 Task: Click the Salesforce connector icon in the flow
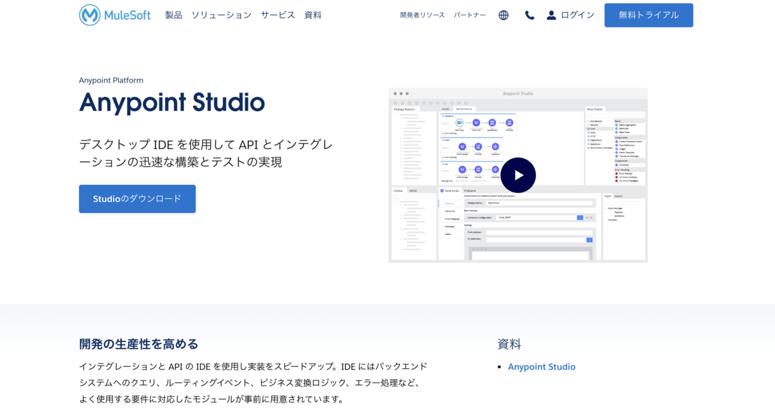pos(460,123)
